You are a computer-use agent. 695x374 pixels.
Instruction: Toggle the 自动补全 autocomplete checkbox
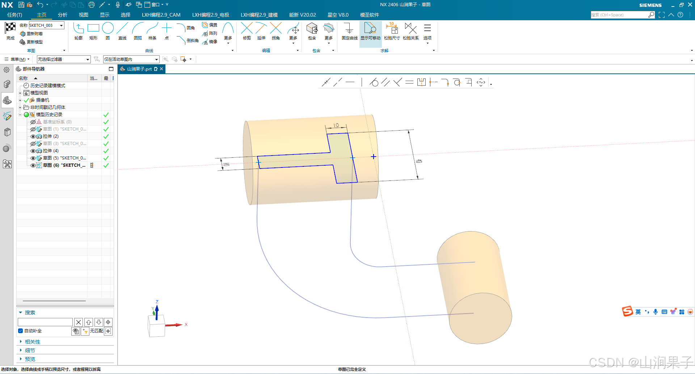21,331
